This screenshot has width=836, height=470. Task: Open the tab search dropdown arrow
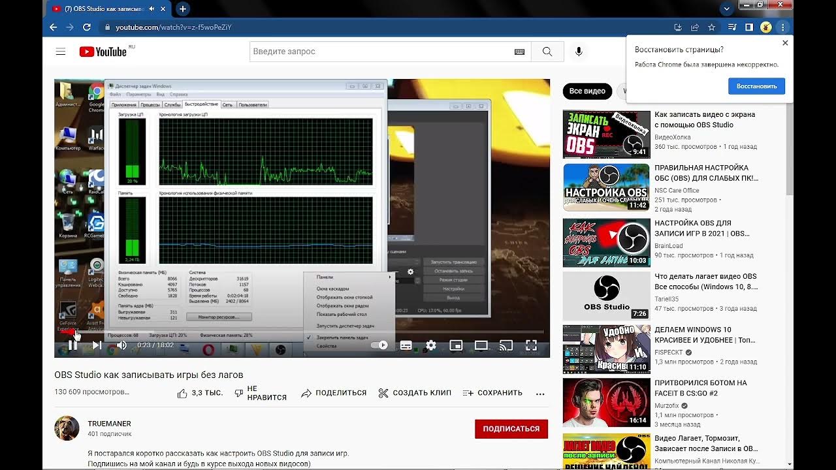tap(727, 9)
